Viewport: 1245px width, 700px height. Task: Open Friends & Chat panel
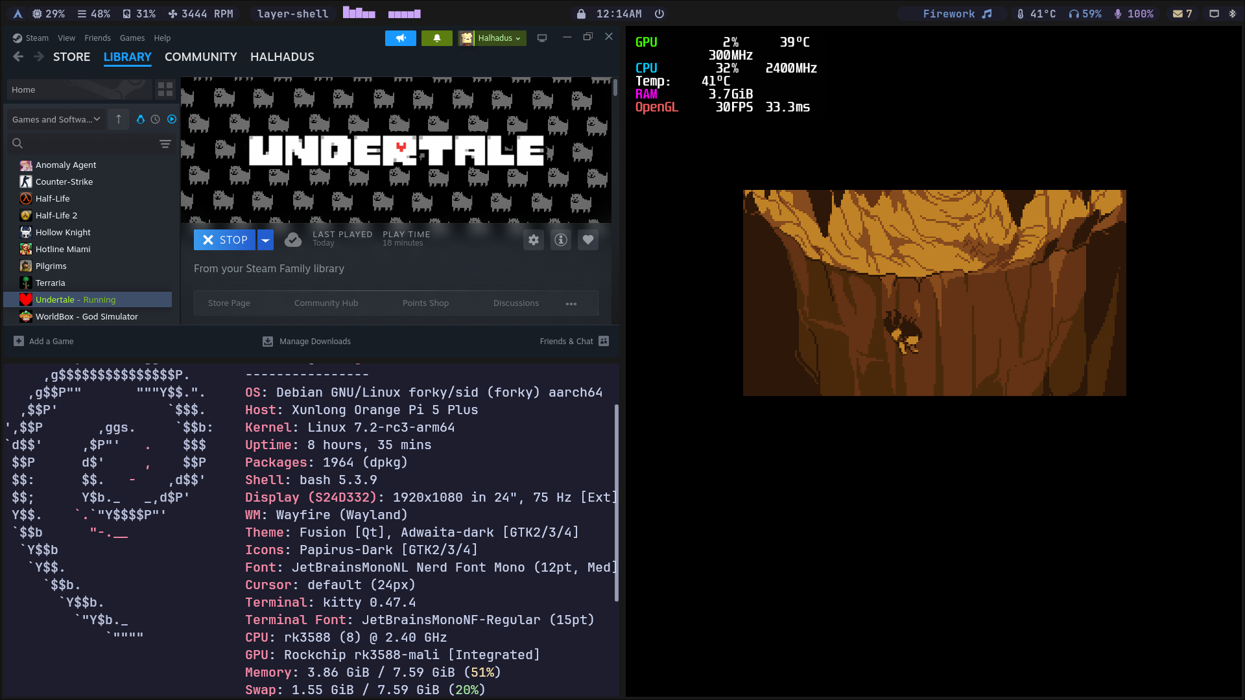[x=574, y=341]
